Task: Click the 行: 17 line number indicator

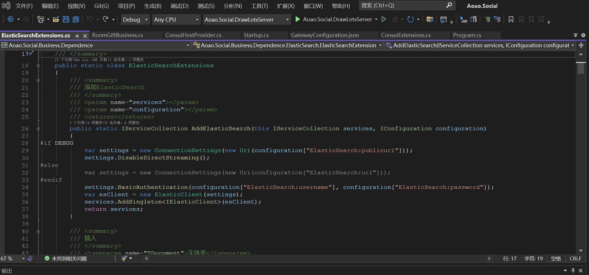Action: point(510,259)
